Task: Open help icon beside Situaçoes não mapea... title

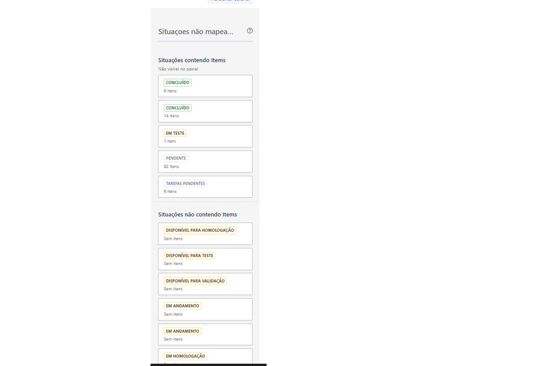Action: (x=250, y=30)
